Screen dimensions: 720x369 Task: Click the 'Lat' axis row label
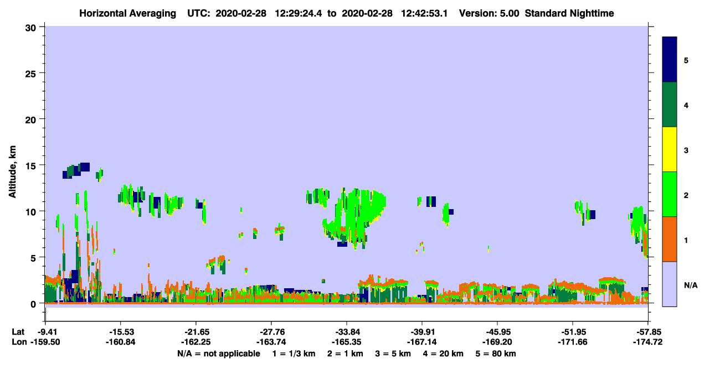[18, 331]
